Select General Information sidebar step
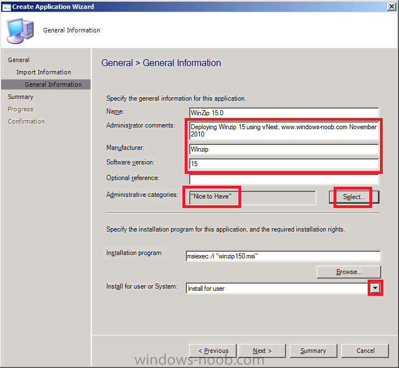 46,84
